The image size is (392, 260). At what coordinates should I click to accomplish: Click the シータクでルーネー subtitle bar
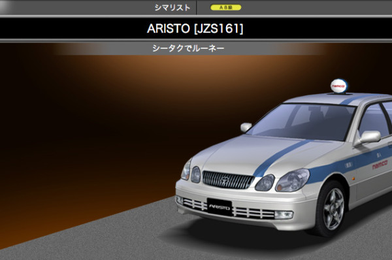pyautogui.click(x=188, y=48)
